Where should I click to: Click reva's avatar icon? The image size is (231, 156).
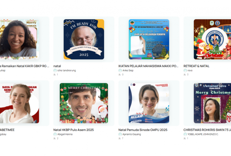(x=185, y=70)
